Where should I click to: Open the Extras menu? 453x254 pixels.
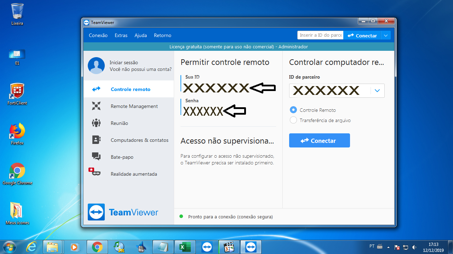point(121,35)
